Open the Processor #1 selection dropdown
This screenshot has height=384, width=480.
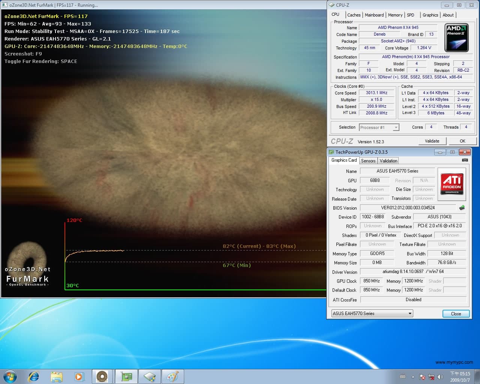tap(379, 127)
